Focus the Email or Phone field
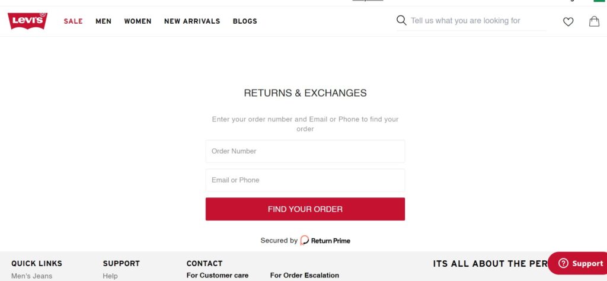 pyautogui.click(x=305, y=180)
